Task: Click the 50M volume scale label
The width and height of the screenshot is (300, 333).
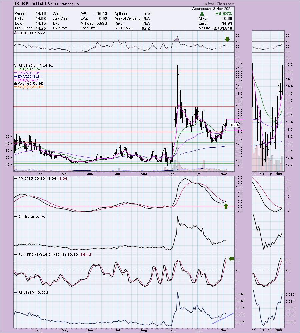Action: 9,136
